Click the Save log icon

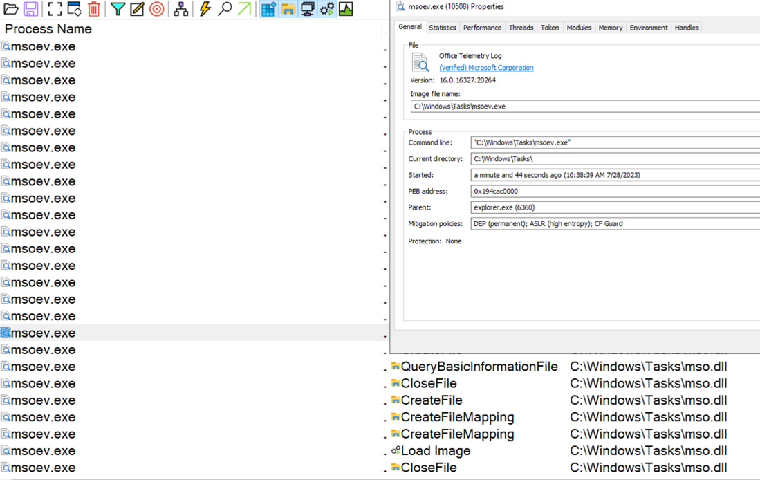30,9
